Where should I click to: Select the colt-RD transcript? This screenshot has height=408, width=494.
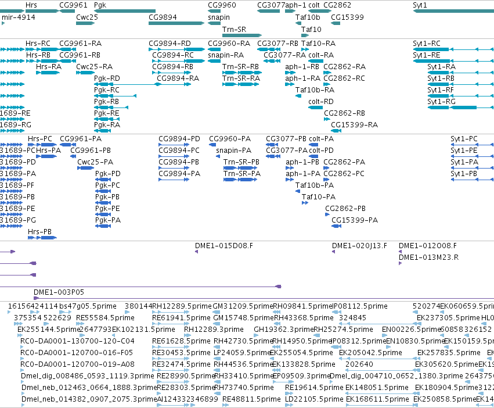(315, 108)
